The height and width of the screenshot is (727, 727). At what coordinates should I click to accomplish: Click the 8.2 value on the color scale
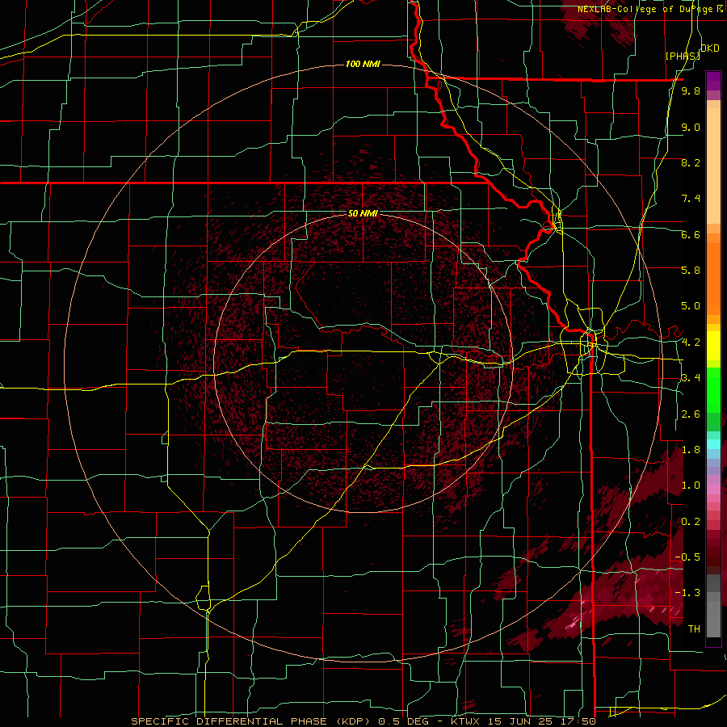pyautogui.click(x=691, y=162)
